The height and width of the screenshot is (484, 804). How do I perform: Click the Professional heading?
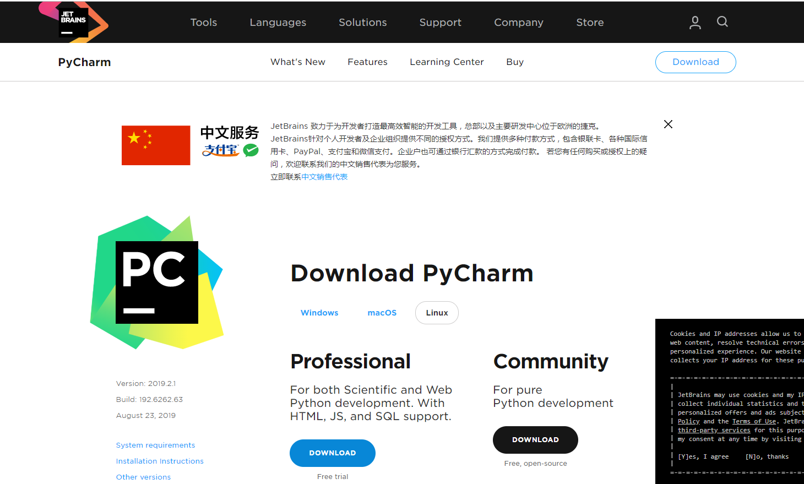(350, 362)
